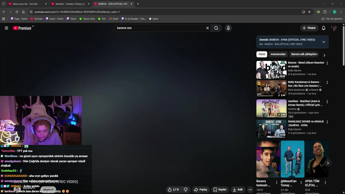Click the address bar URL

(x=77, y=12)
